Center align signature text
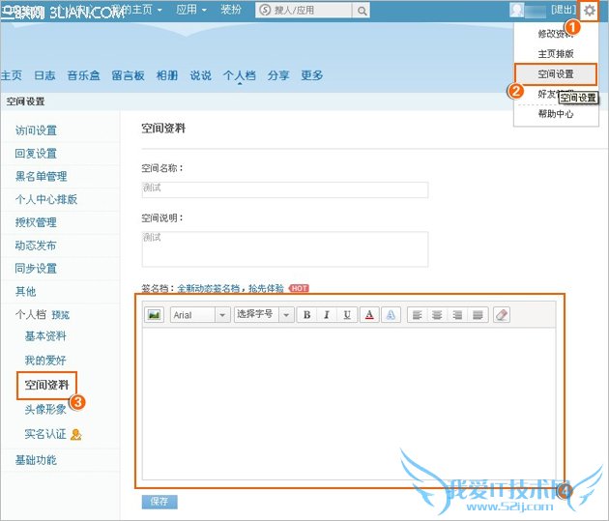The width and height of the screenshot is (609, 521). 437,314
